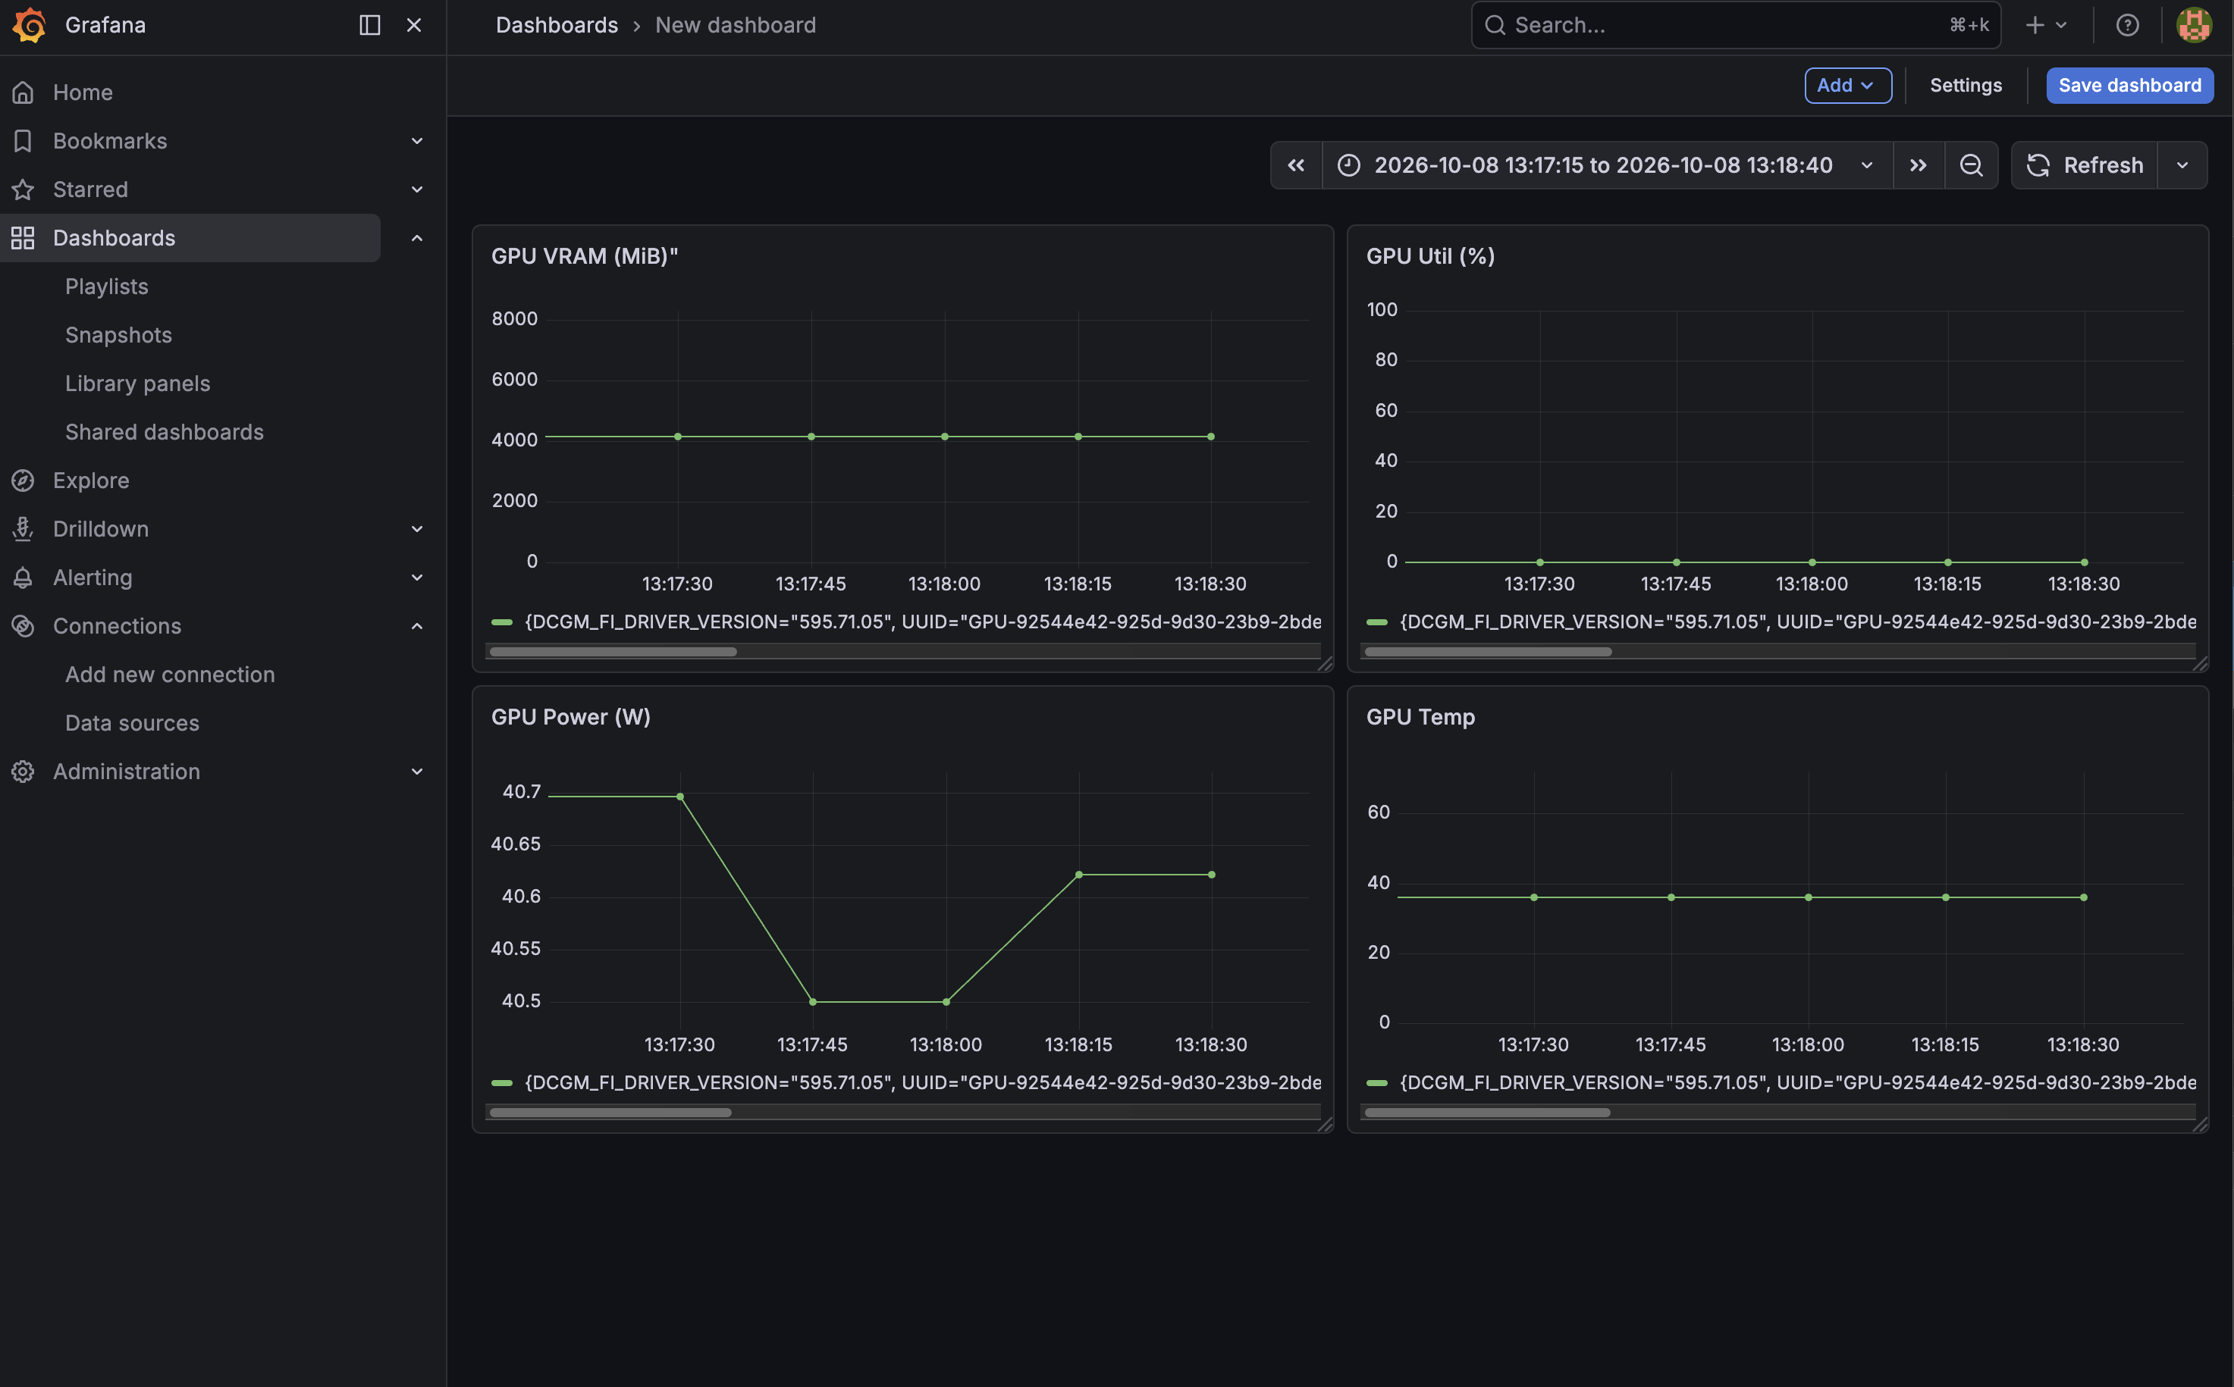Open Library panels in sidebar
Screen dimensions: 2234x1387
coord(138,384)
